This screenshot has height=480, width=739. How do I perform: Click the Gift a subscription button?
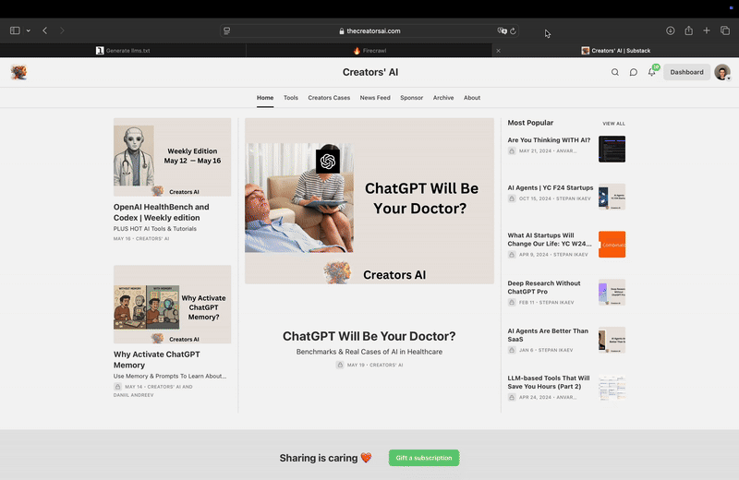point(424,458)
